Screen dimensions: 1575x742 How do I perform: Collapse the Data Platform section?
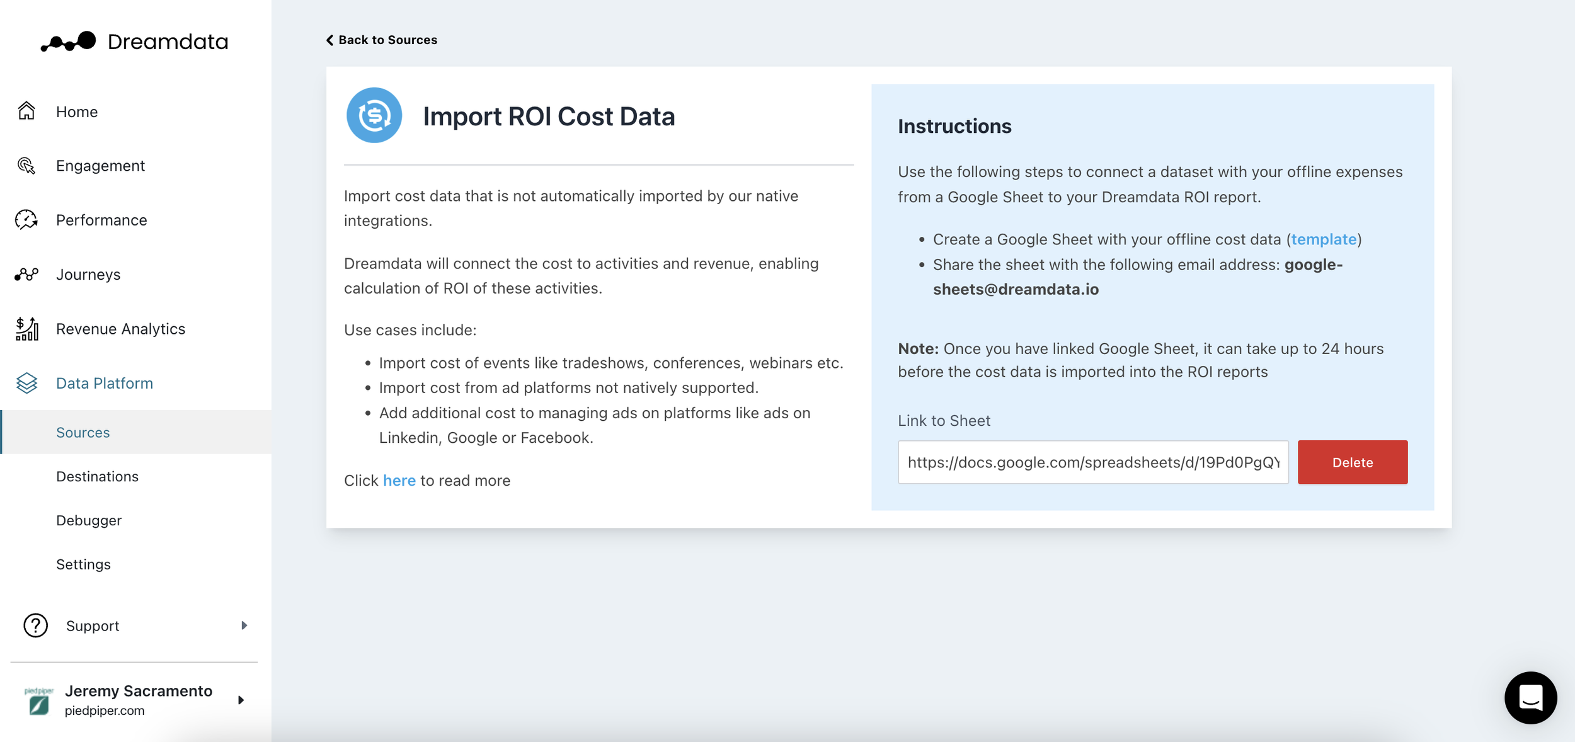(x=105, y=383)
